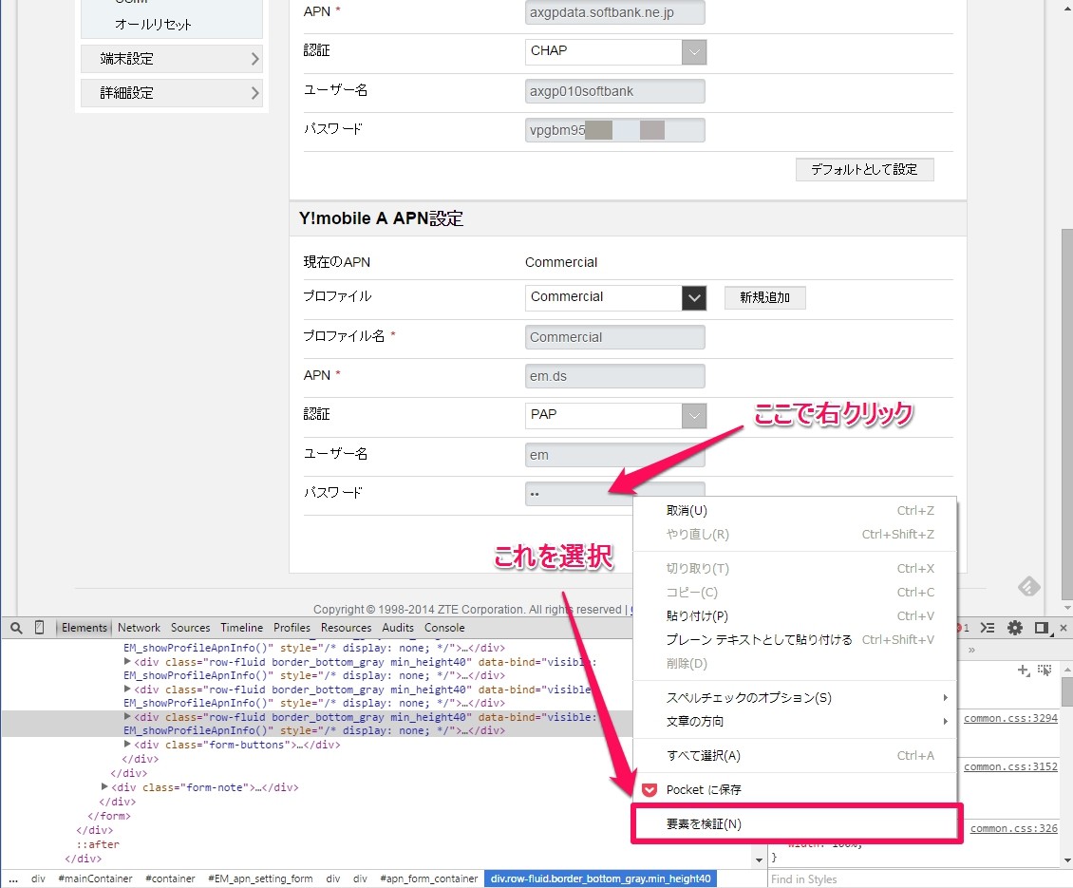Open DevTools settings gear icon
This screenshot has width=1073, height=888.
click(1015, 628)
